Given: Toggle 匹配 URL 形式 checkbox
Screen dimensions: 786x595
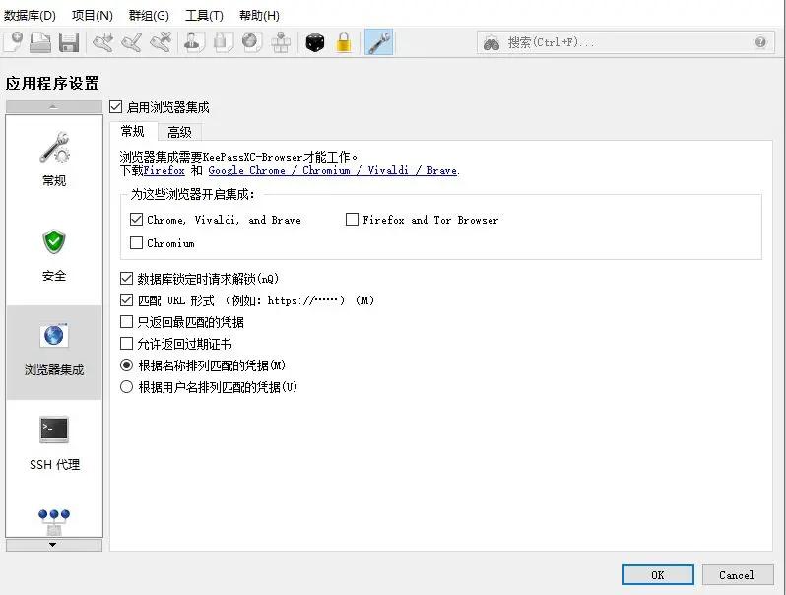Looking at the screenshot, I should (126, 300).
